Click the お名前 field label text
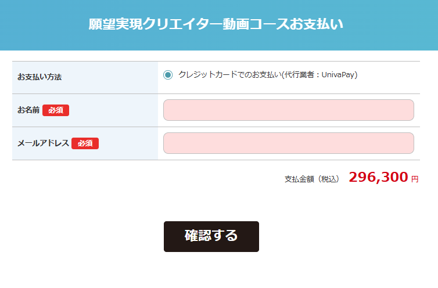The image size is (438, 288). click(28, 110)
